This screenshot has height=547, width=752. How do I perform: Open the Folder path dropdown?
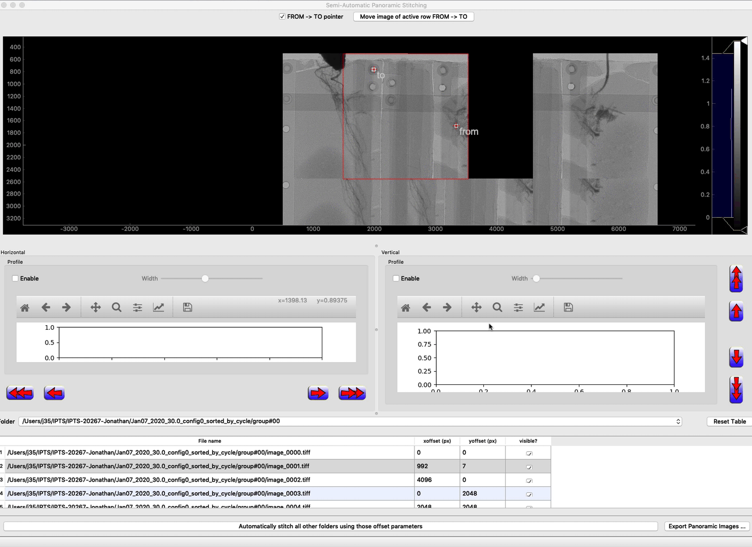(679, 421)
